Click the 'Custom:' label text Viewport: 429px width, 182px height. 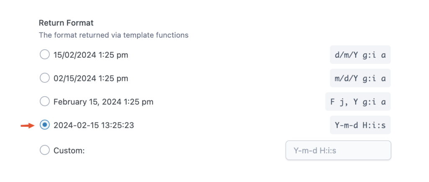tap(69, 150)
